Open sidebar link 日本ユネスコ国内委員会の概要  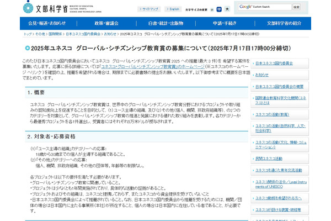click(x=279, y=87)
